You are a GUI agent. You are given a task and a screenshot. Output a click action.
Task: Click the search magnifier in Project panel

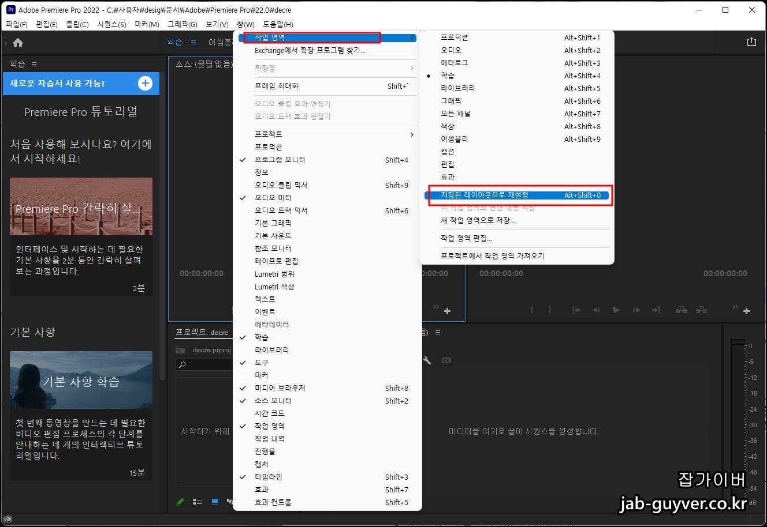coord(183,365)
